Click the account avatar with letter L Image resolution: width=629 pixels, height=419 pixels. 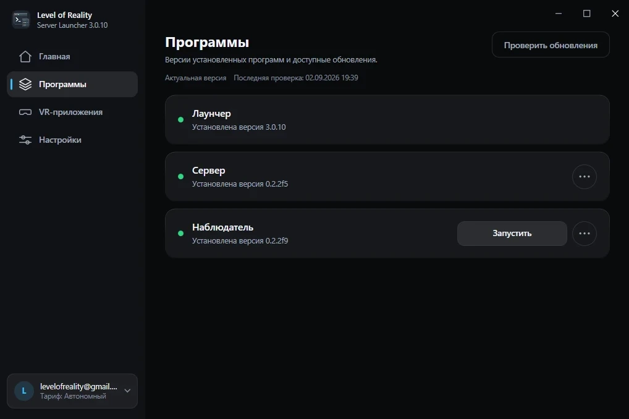(x=24, y=391)
